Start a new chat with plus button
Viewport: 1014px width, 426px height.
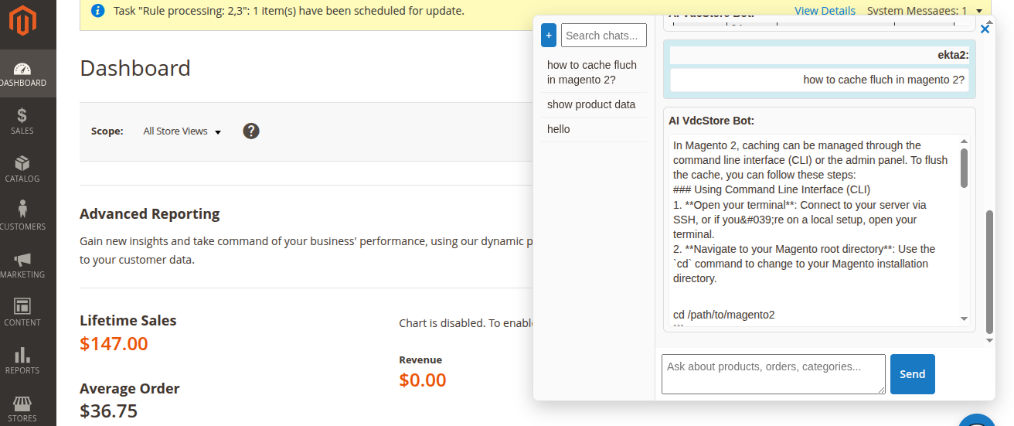click(549, 35)
